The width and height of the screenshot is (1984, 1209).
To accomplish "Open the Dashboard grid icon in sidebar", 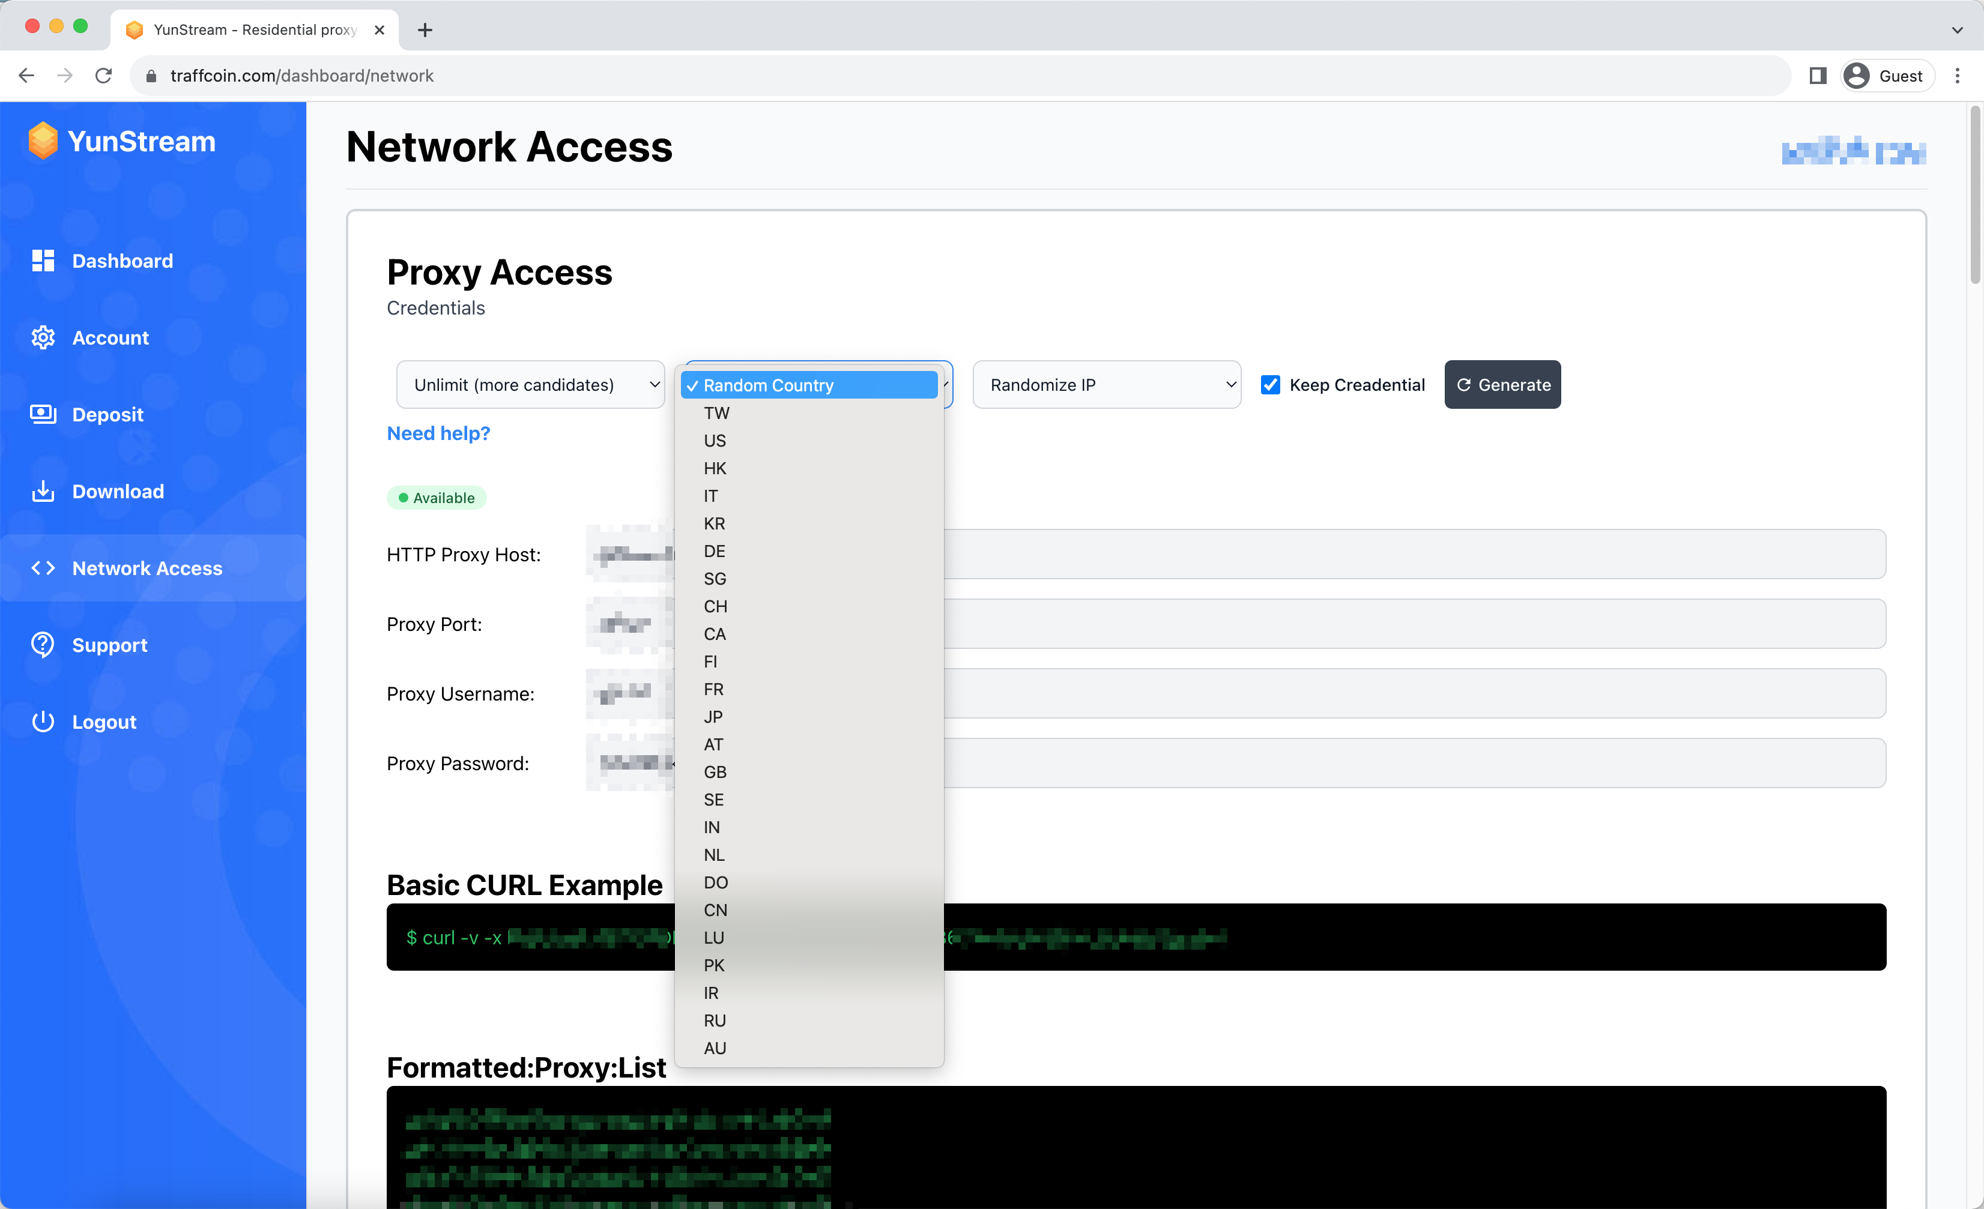I will coord(43,261).
